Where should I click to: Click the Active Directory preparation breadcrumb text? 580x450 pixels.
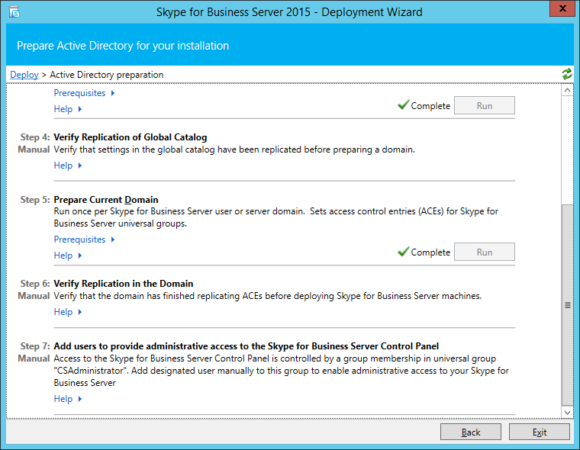pos(107,75)
